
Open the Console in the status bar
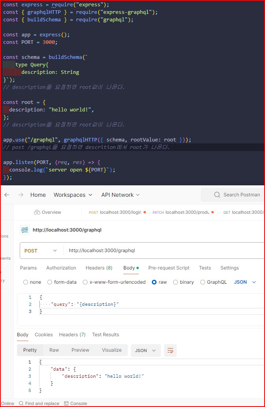point(76,403)
